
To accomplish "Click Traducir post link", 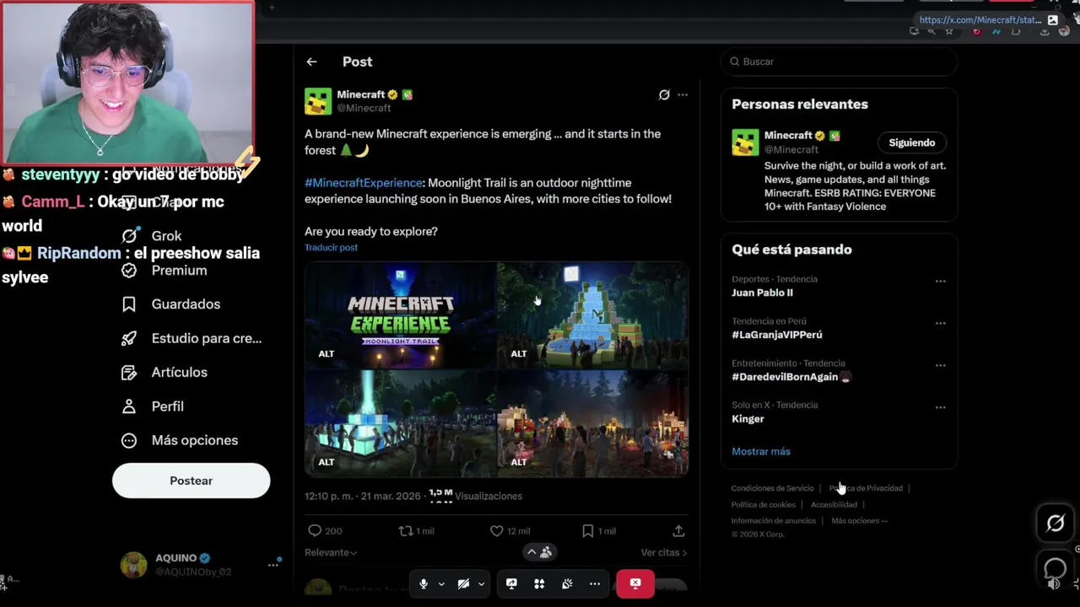I will coord(331,248).
